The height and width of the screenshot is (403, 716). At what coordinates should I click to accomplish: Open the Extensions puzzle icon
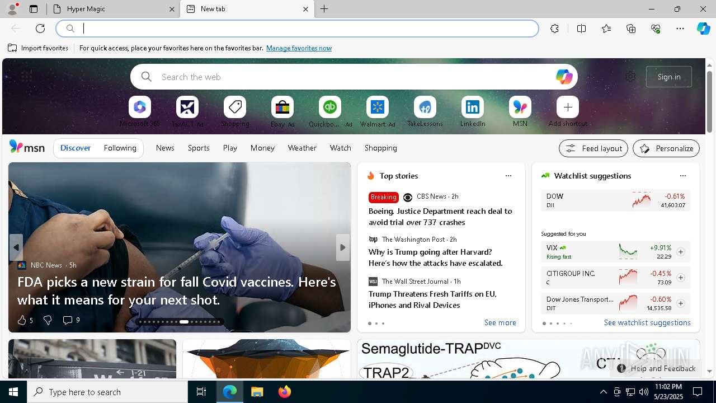coord(554,29)
